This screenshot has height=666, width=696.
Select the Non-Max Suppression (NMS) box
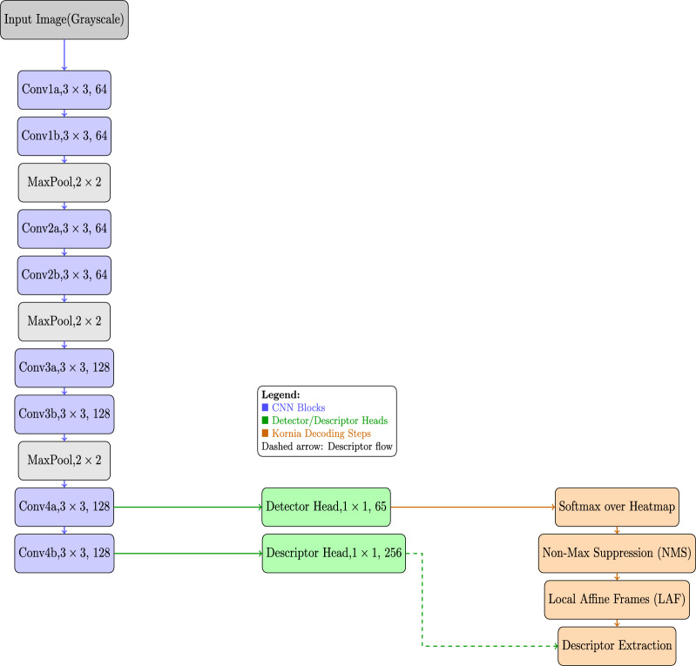coord(617,554)
